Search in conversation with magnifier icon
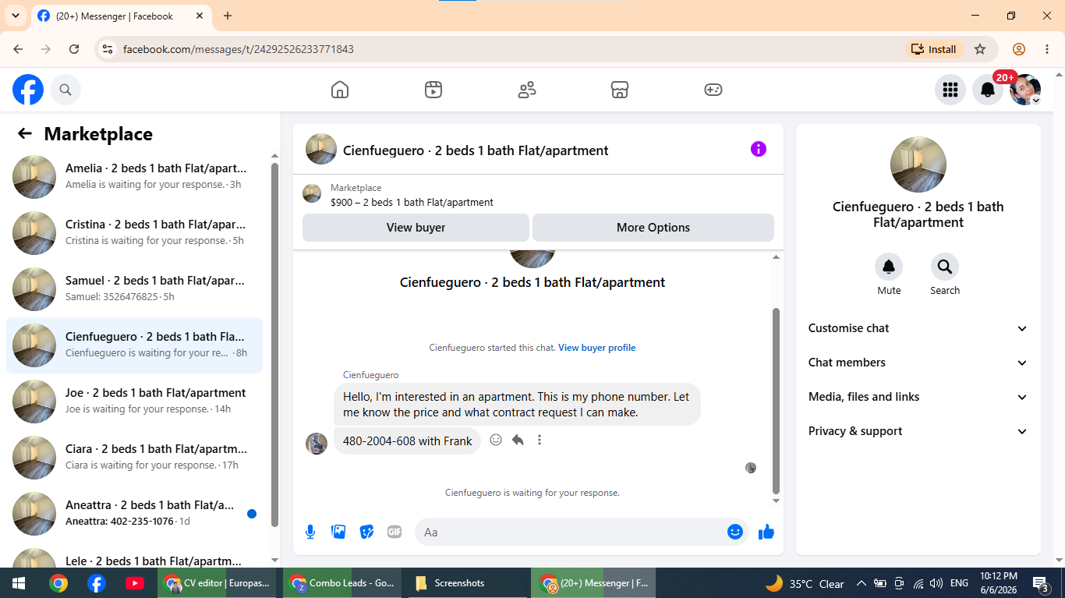This screenshot has width=1065, height=598. tap(945, 267)
